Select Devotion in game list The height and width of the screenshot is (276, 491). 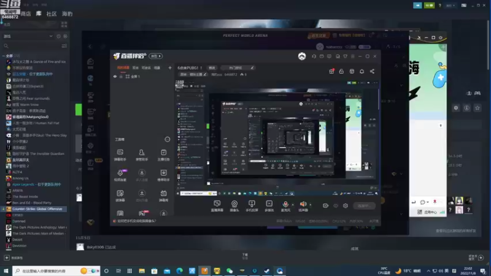pos(20,246)
